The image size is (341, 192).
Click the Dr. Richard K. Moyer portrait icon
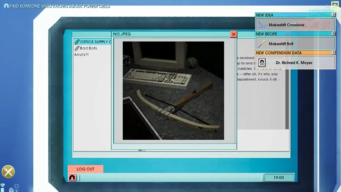click(262, 63)
